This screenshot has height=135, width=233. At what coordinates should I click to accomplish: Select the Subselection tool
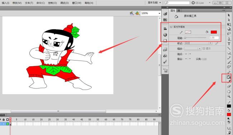click(x=229, y=20)
